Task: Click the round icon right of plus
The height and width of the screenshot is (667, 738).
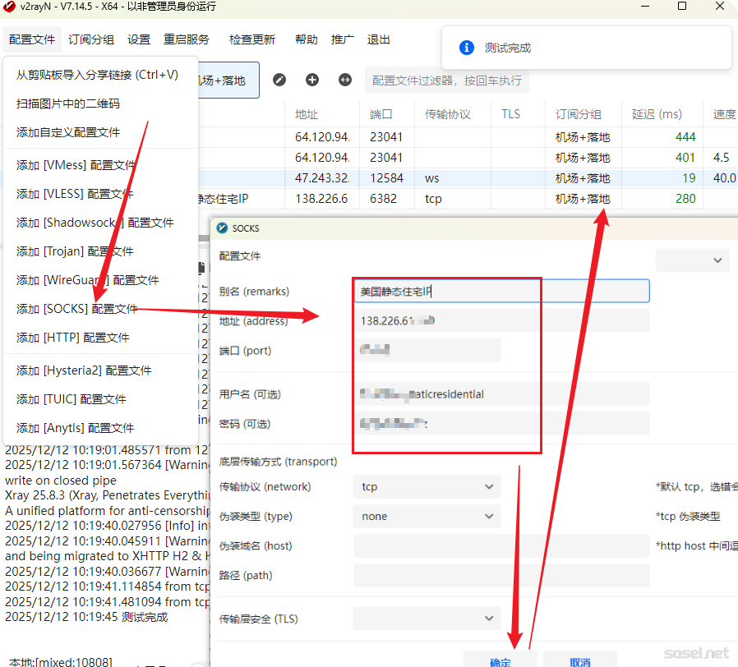Action: [x=345, y=80]
